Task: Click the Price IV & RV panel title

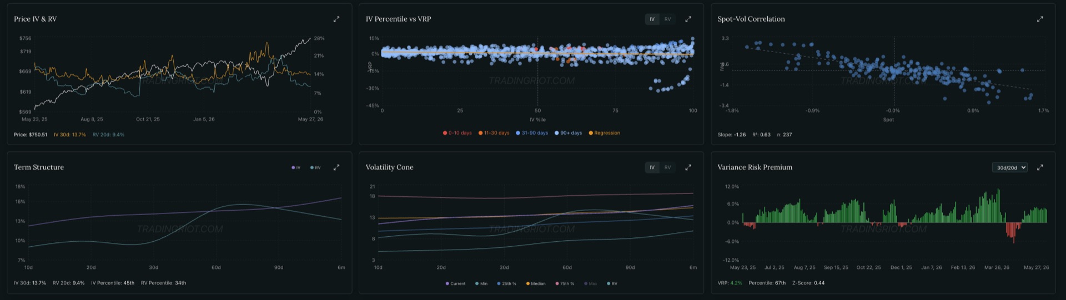Action: point(35,19)
